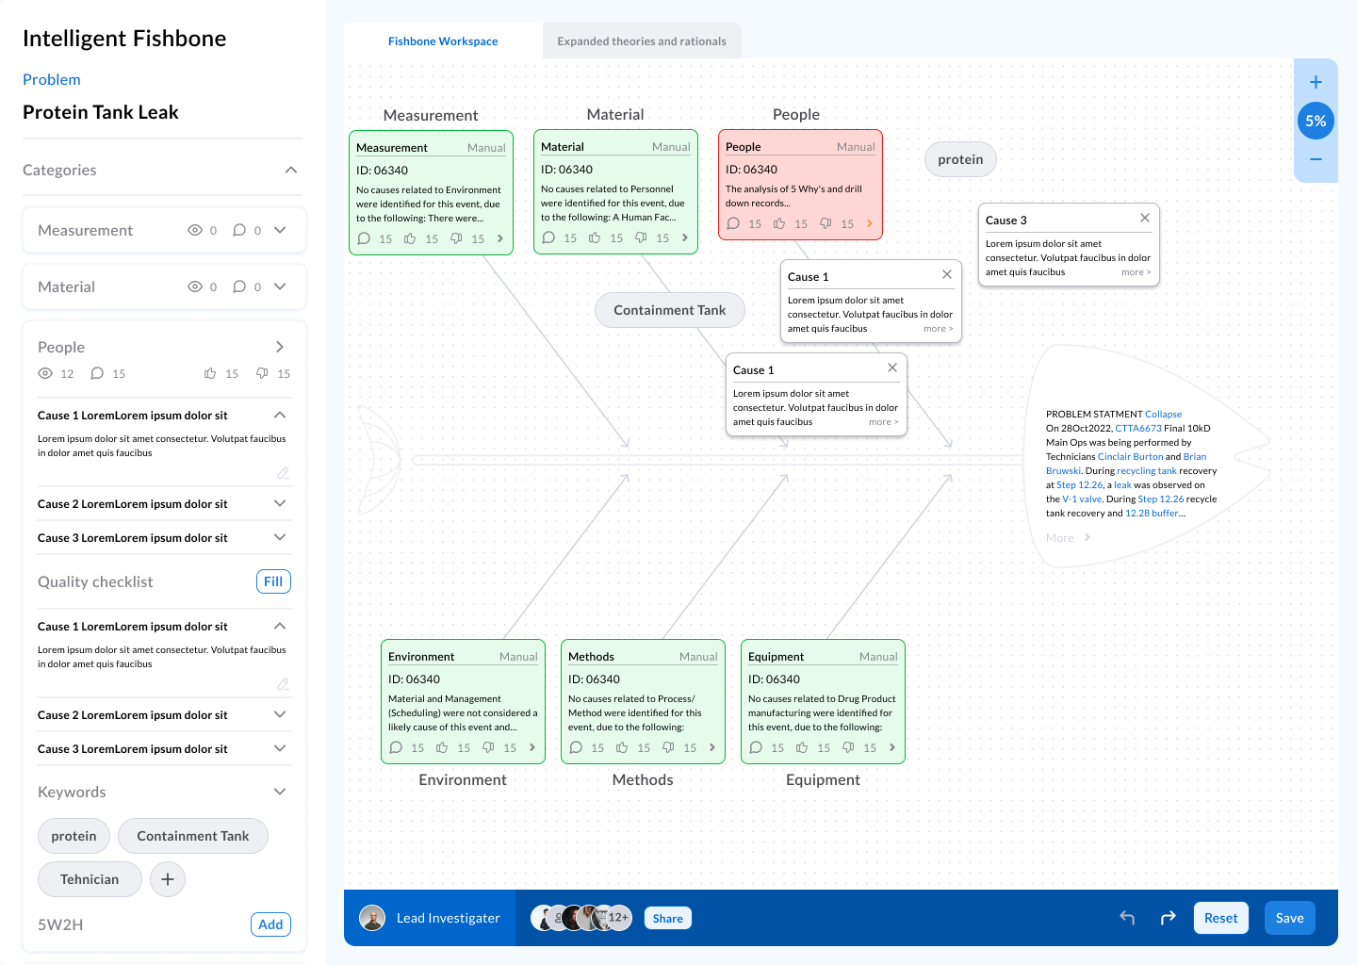Viewport: 1357px width, 965px height.
Task: Click the thumbs up icon on the People card
Action: (x=779, y=223)
